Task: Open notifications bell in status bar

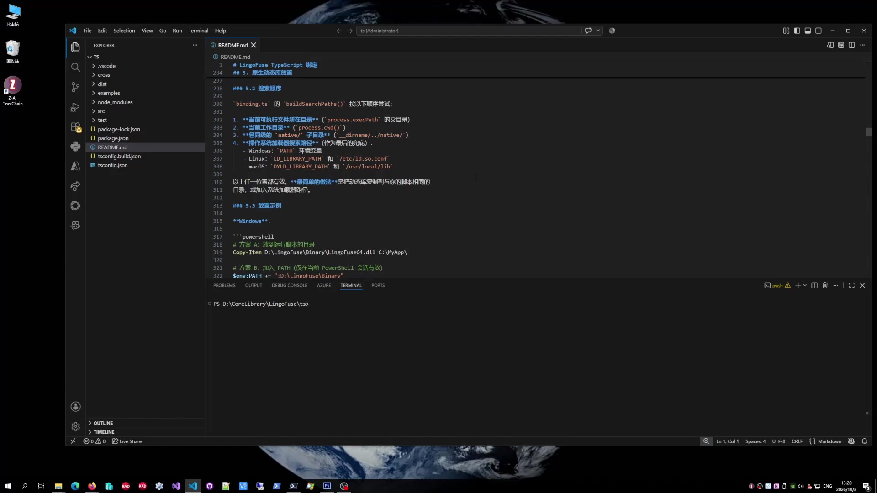Action: (x=864, y=441)
